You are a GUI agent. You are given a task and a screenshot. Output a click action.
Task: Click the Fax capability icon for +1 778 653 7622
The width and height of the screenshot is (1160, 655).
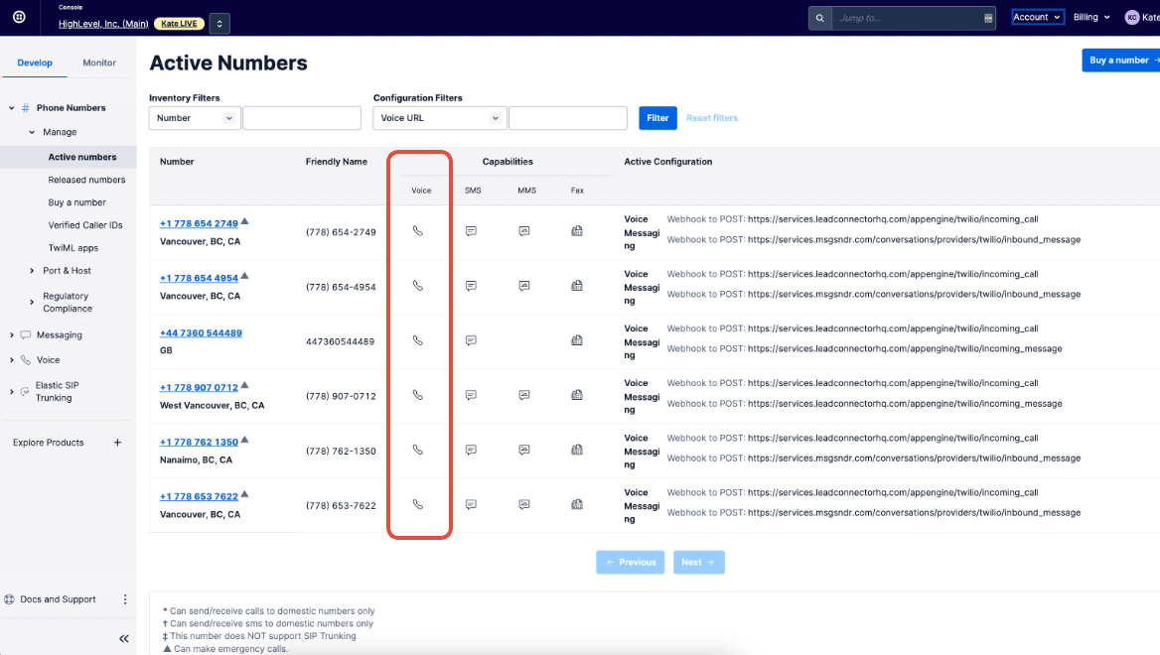[577, 504]
